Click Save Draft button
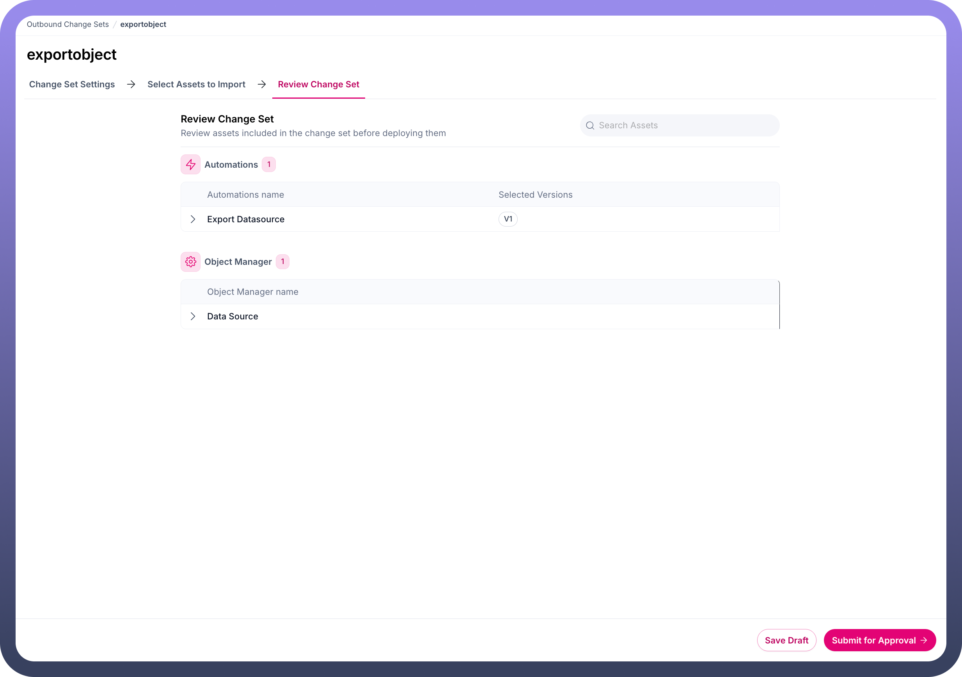 [786, 640]
